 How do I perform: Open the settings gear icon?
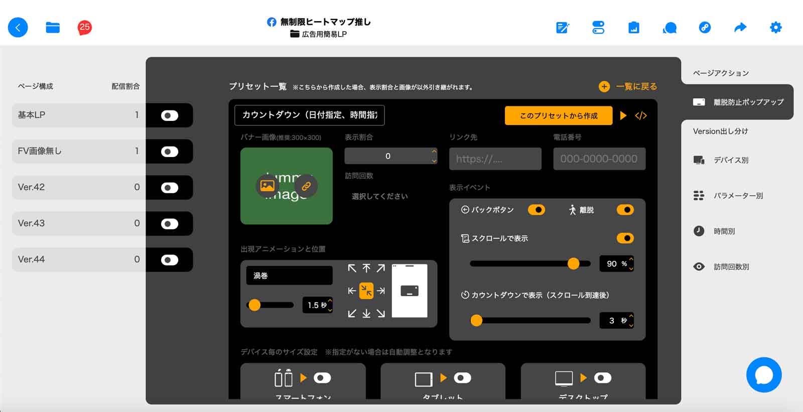[776, 27]
